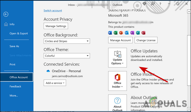
Task: Click the Switch account link
Action: point(53,10)
